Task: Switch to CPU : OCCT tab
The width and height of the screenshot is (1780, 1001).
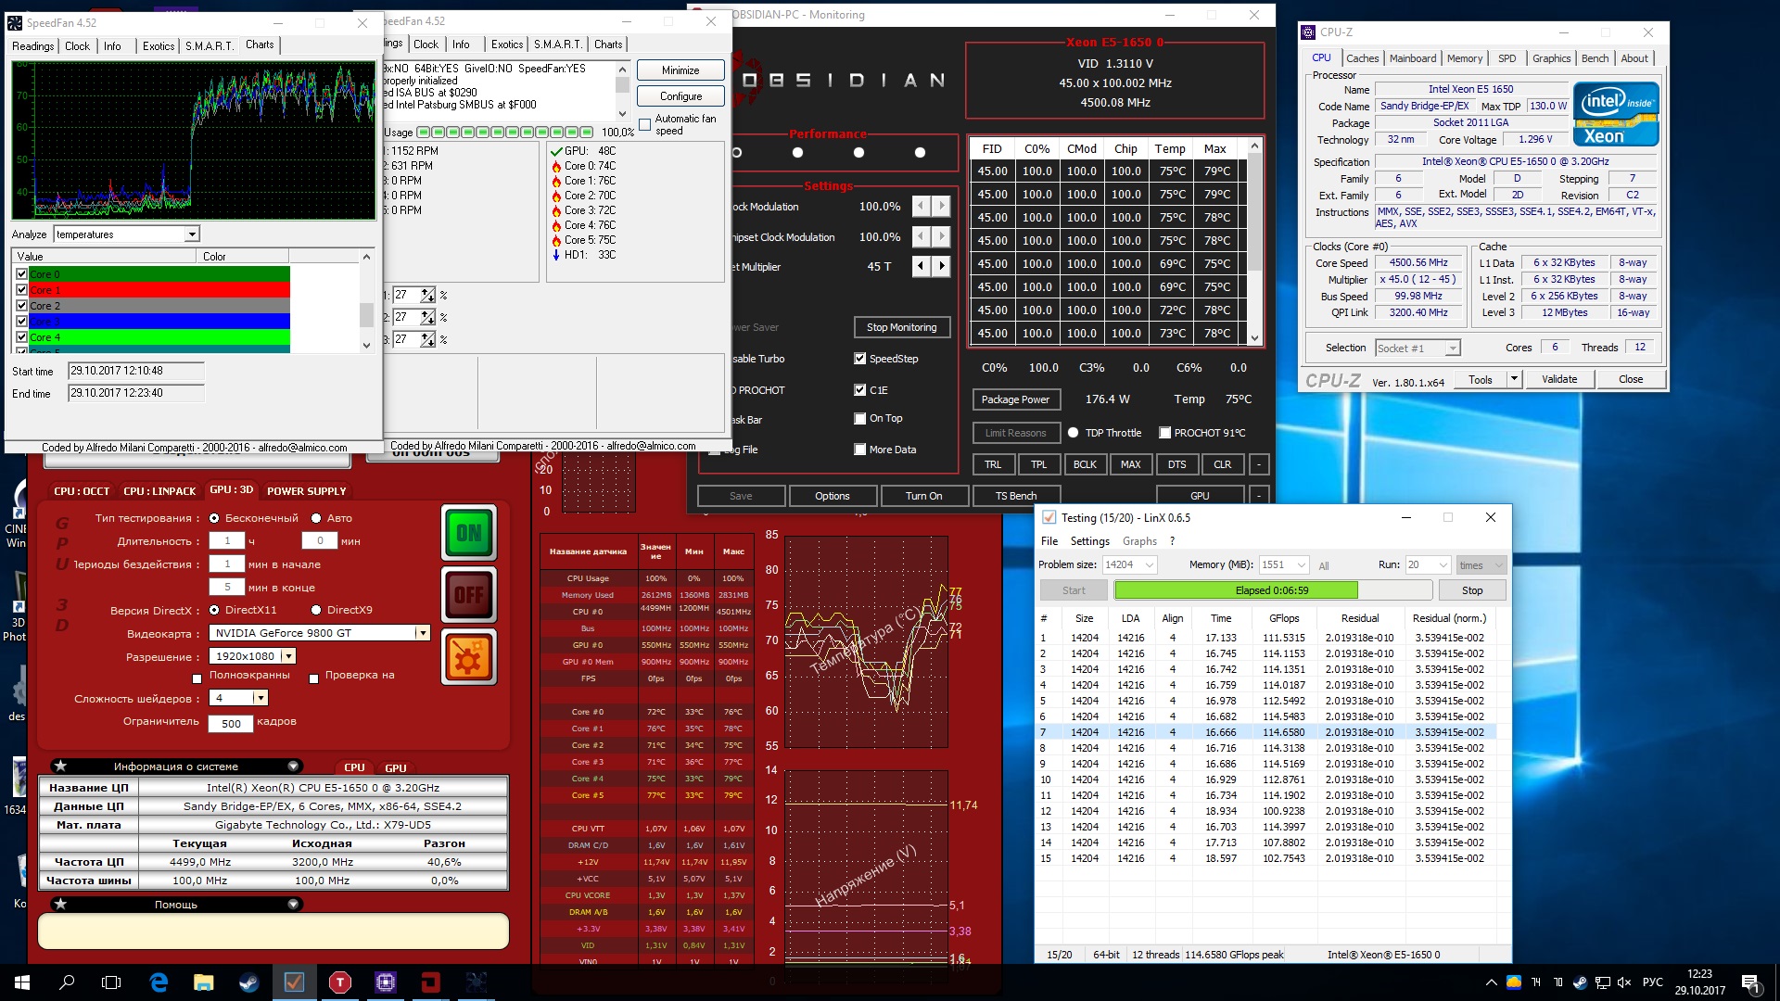Action: click(x=82, y=491)
